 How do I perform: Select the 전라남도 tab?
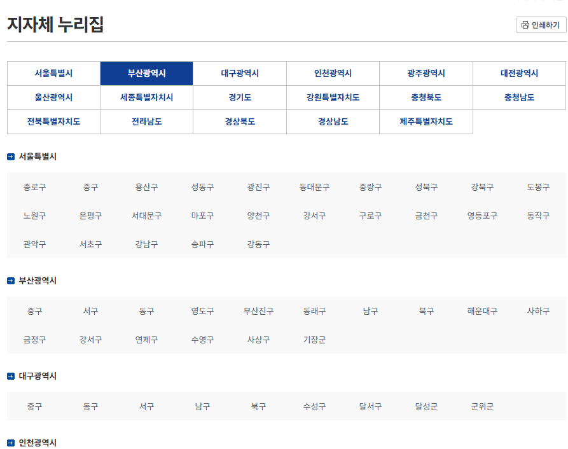pyautogui.click(x=147, y=121)
